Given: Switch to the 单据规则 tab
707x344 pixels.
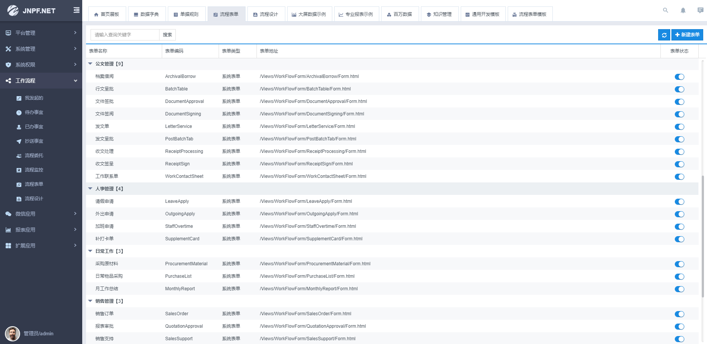Looking at the screenshot, I should click(x=186, y=14).
